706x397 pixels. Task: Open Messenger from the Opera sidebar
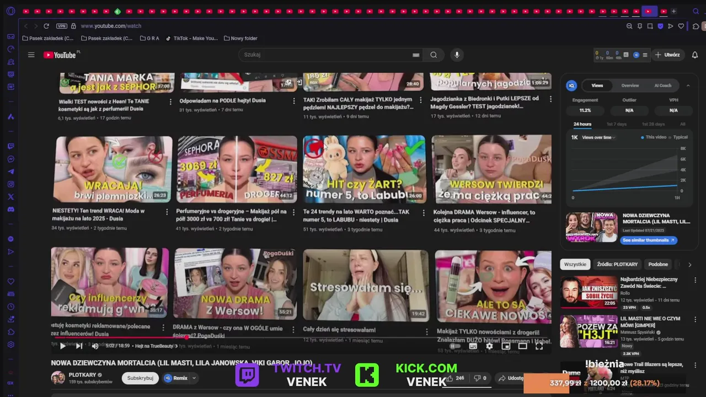click(10, 159)
